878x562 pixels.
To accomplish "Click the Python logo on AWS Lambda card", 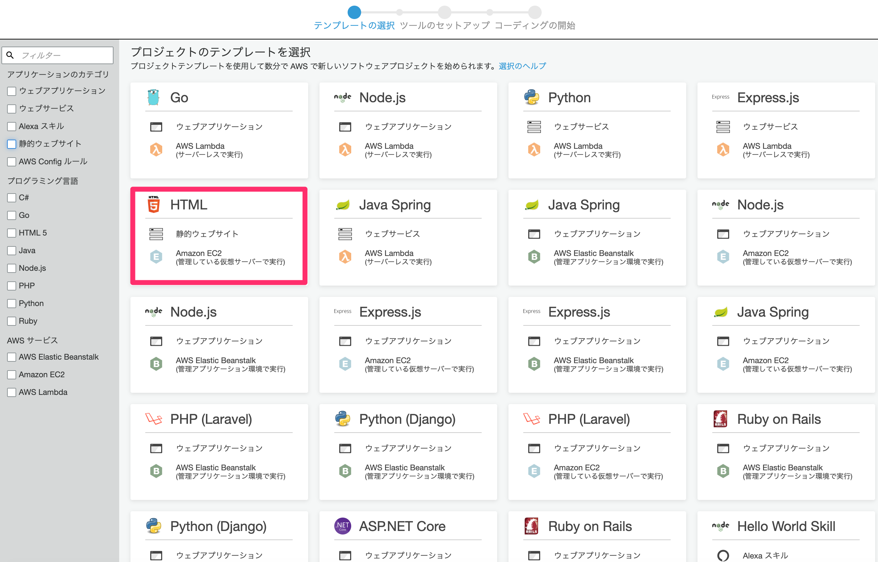I will click(532, 97).
